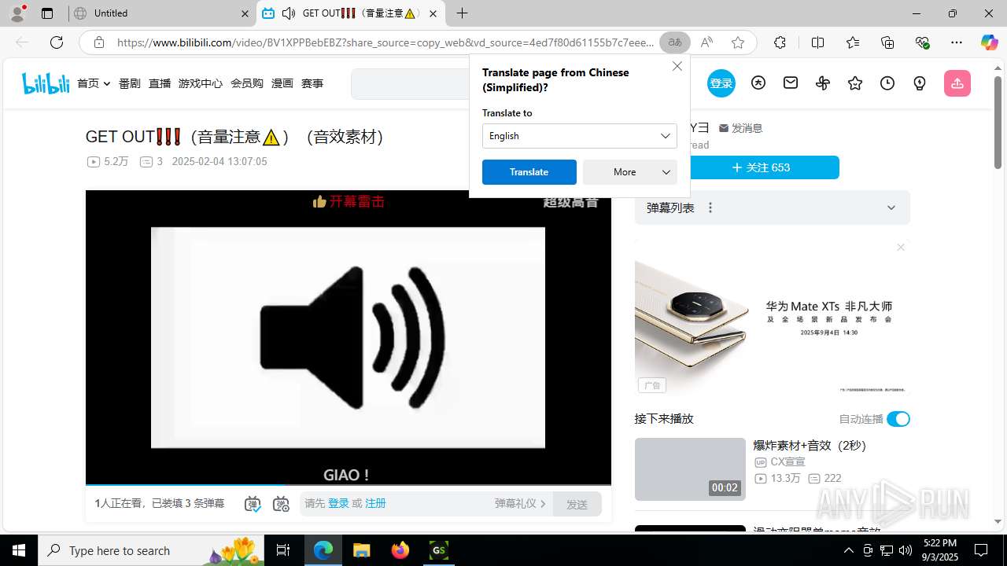Open the 会员购 nav item

[x=247, y=83]
